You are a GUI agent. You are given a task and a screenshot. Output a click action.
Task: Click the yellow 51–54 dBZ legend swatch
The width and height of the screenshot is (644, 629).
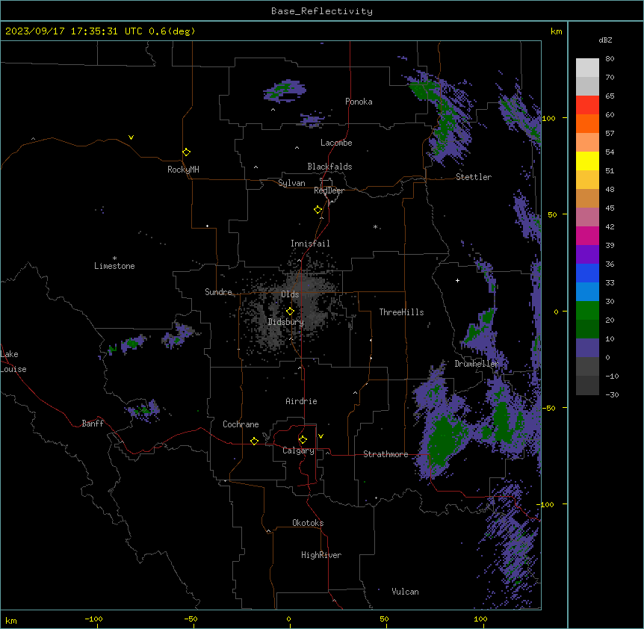tap(587, 161)
